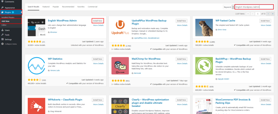278x114 pixels.
Task: Open author link Inpsyde GmbH
Action: pos(223,79)
